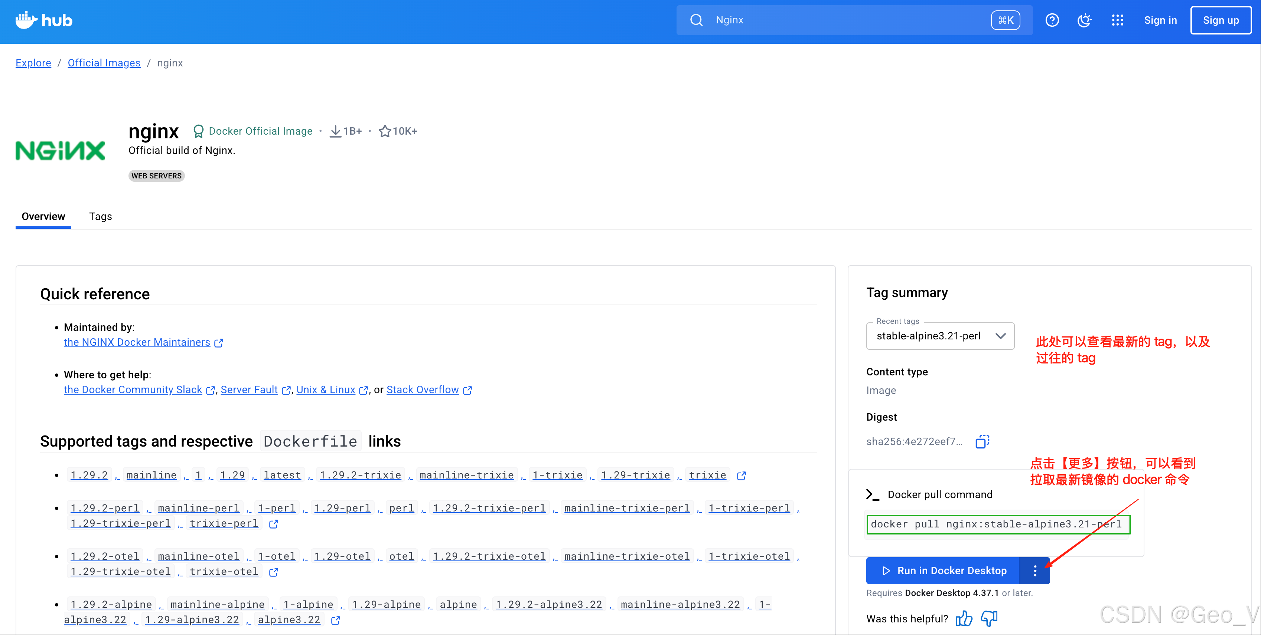Image resolution: width=1261 pixels, height=635 pixels.
Task: Open the Server Fault link
Action: (x=249, y=389)
